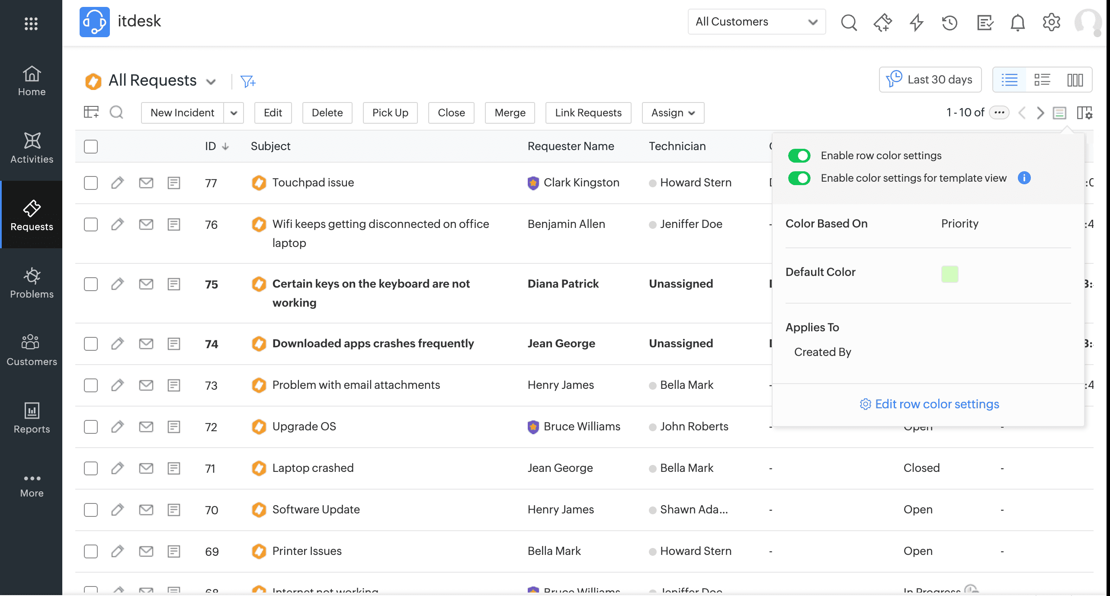Open the table column settings icon
Image resolution: width=1110 pixels, height=596 pixels.
[1084, 113]
